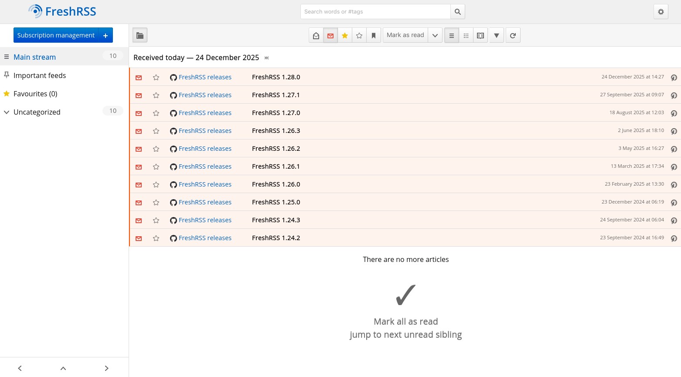Select Main stream in the sidebar
The image size is (681, 377).
pyautogui.click(x=35, y=57)
